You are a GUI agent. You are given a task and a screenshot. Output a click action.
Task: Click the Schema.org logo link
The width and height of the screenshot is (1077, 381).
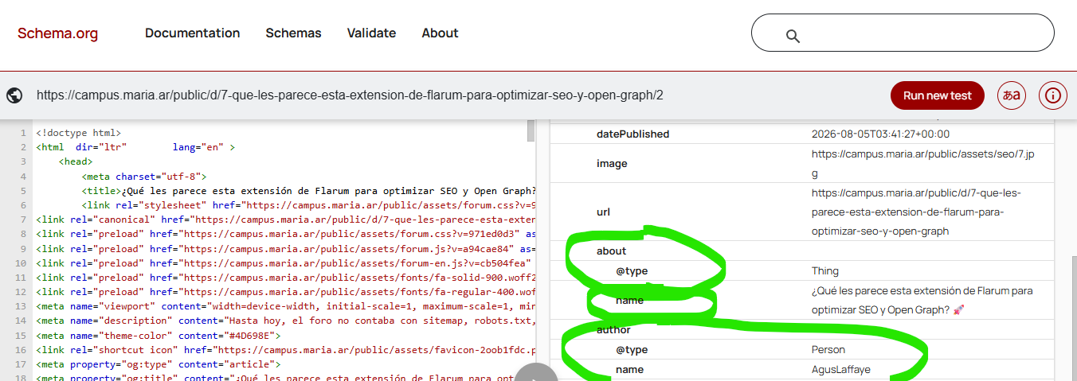58,33
